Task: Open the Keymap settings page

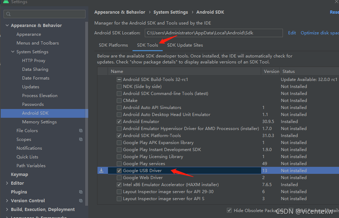Action: [x=20, y=174]
